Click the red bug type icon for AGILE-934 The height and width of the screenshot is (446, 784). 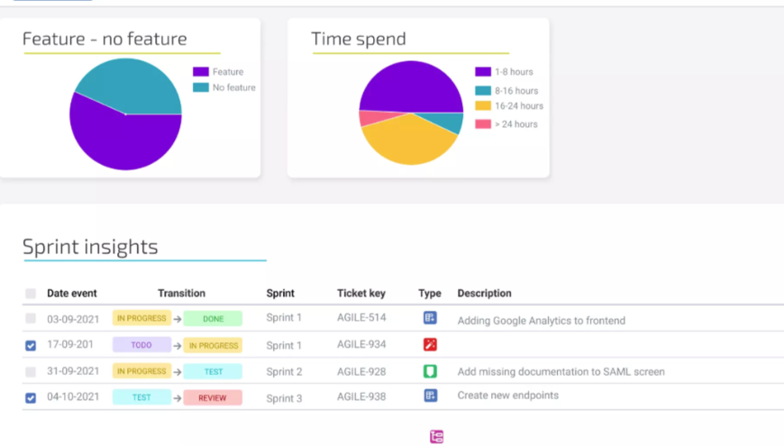pyautogui.click(x=430, y=345)
